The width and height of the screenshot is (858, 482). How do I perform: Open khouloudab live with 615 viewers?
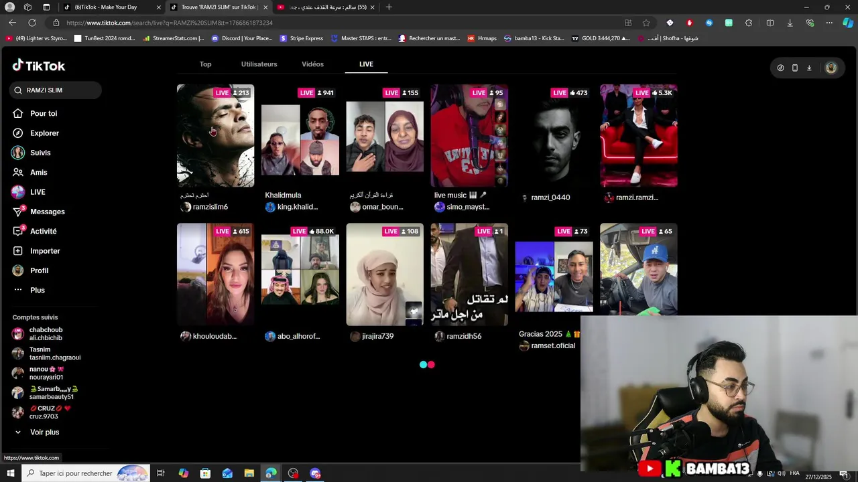tap(215, 274)
